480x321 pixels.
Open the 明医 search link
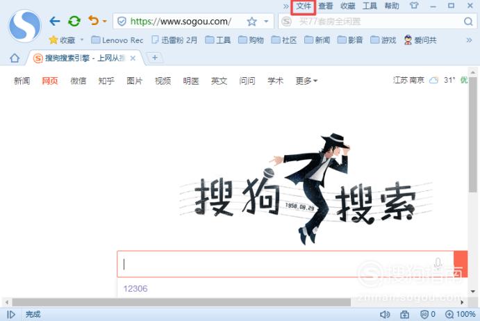[191, 81]
